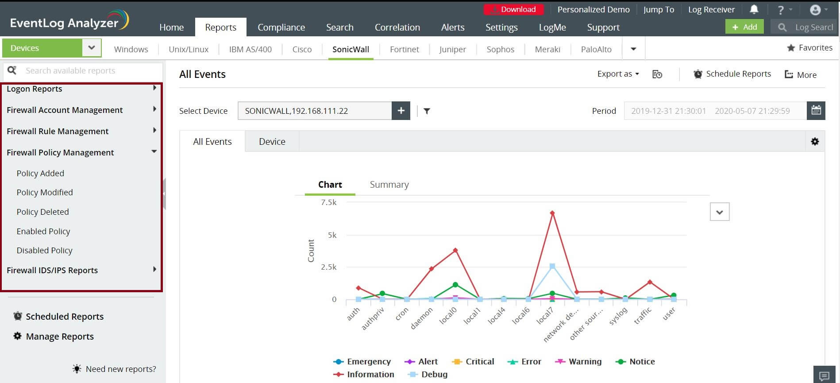Go to the Home tab
This screenshot has width=840, height=383.
coord(171,27)
